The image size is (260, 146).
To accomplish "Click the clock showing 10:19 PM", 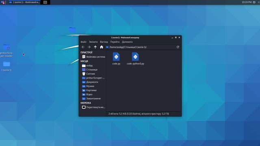I will (247, 2).
